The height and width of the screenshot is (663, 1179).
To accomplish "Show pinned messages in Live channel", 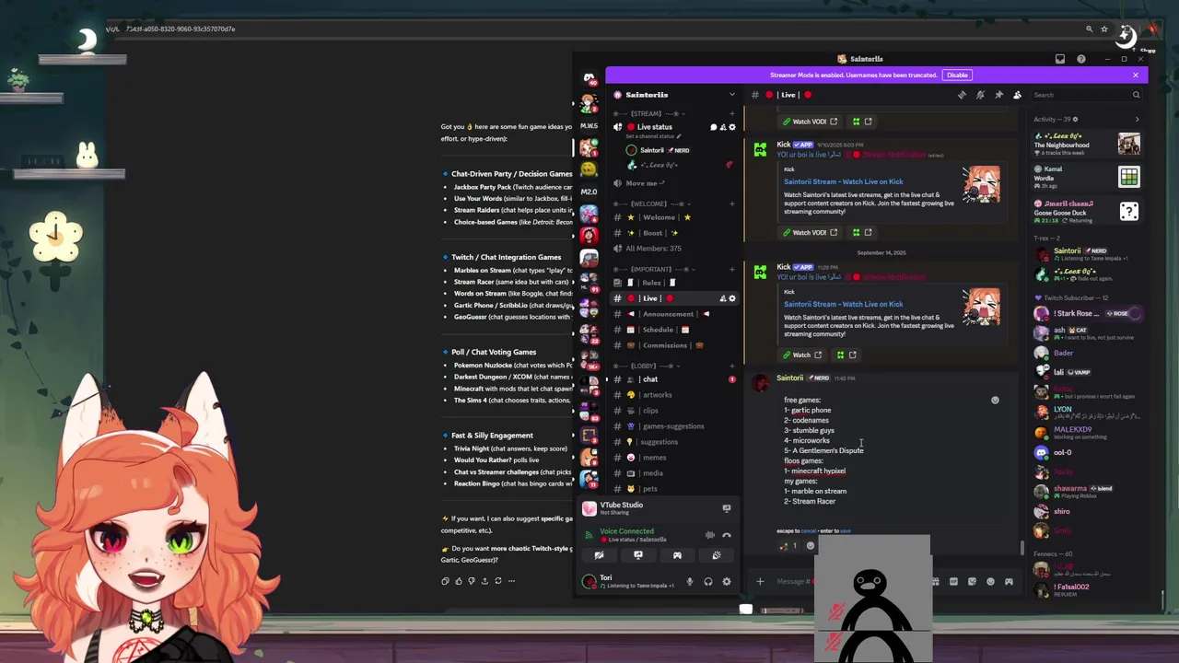I will tap(998, 95).
